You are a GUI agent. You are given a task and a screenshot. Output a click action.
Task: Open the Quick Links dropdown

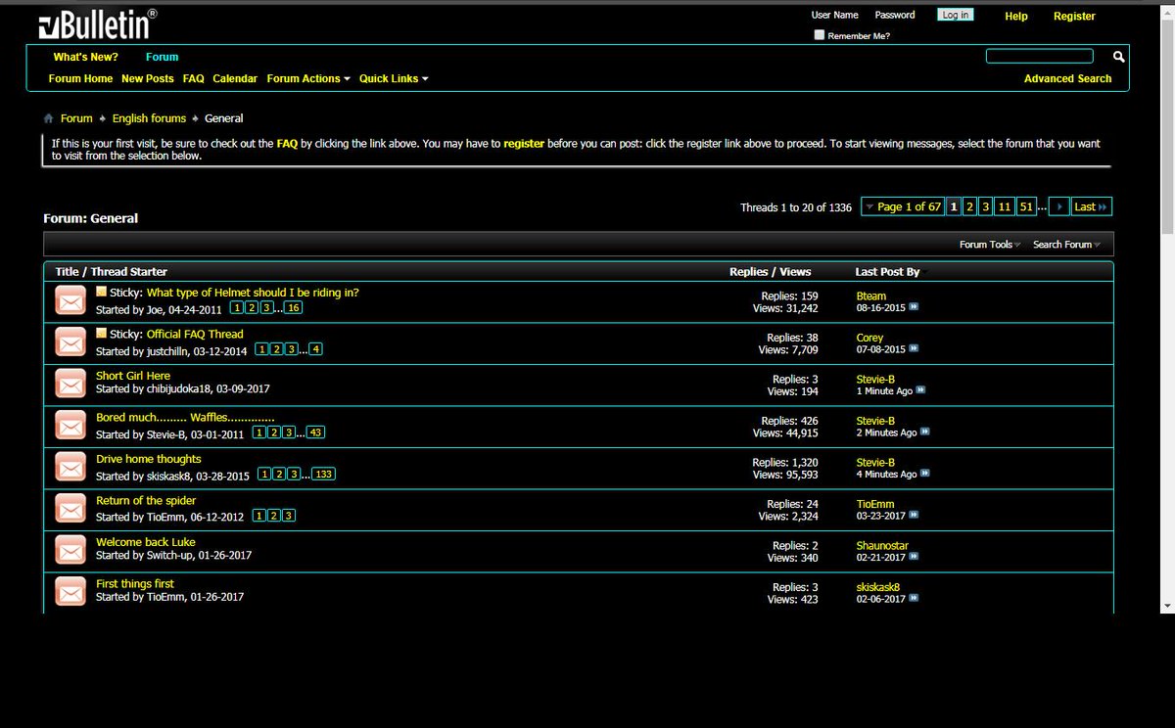[x=394, y=78]
